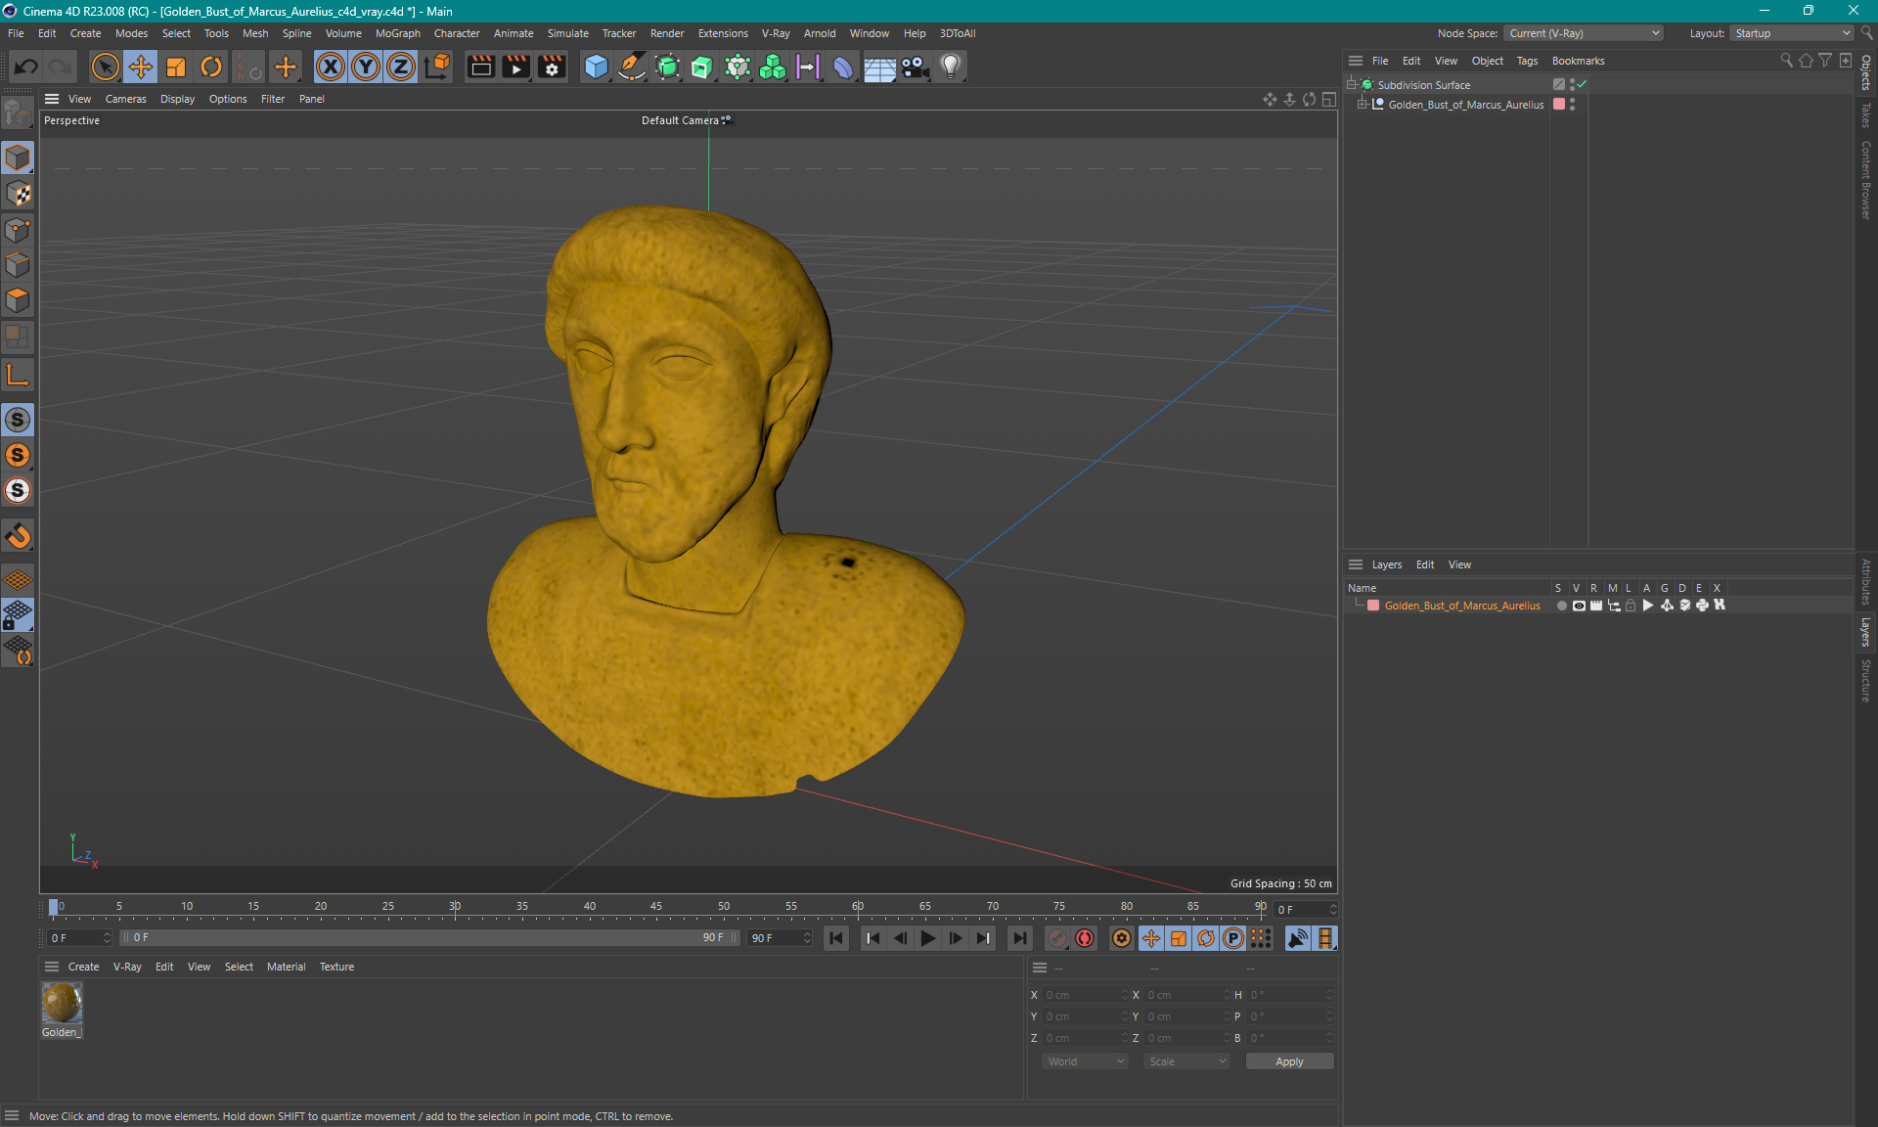Viewport: 1878px width, 1127px height.
Task: Select the Golden material thumbnail
Action: tap(62, 1004)
